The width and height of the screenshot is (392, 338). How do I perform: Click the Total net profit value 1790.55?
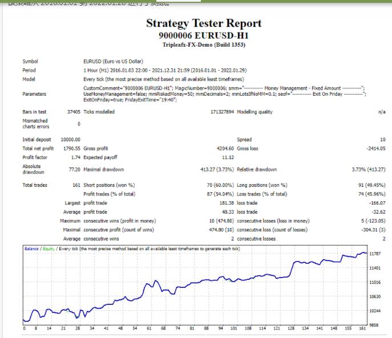click(x=70, y=148)
